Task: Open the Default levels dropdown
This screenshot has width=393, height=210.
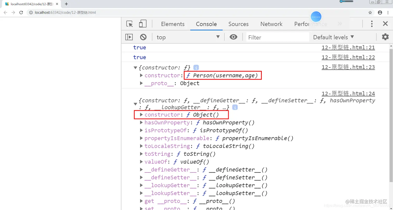Action: coord(333,37)
